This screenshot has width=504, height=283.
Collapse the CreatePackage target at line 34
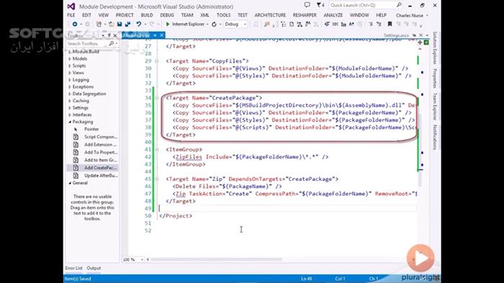click(156, 98)
